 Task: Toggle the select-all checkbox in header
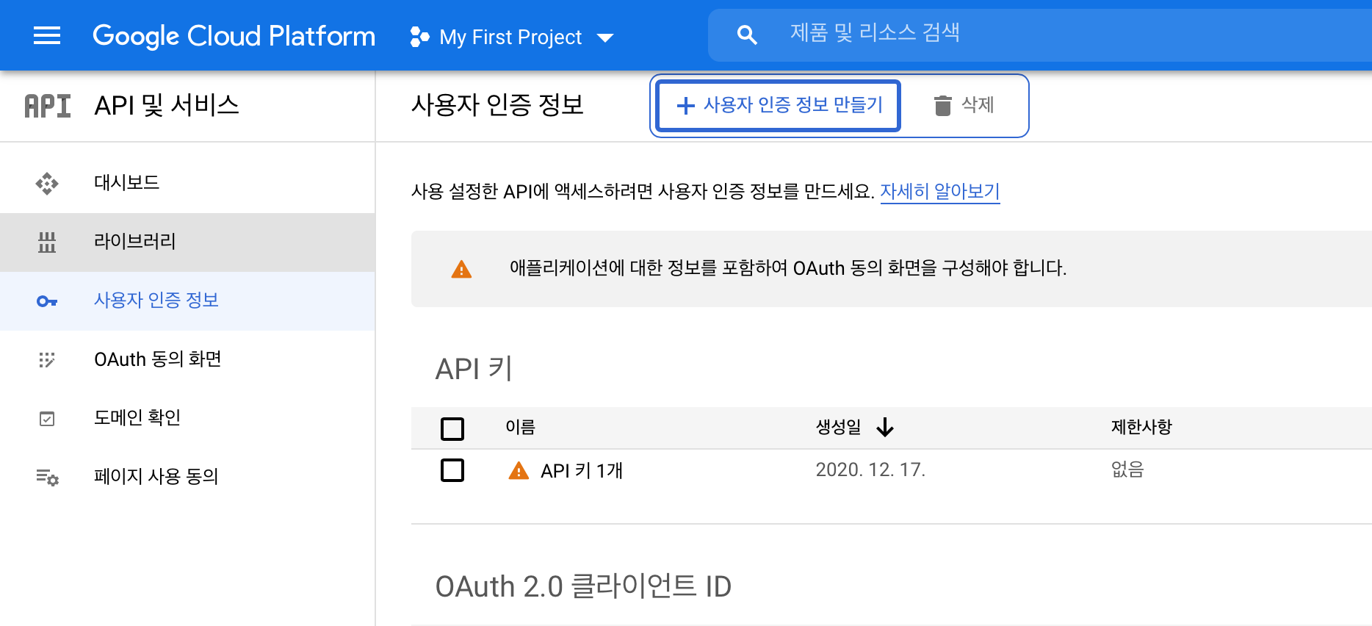pyautogui.click(x=452, y=428)
